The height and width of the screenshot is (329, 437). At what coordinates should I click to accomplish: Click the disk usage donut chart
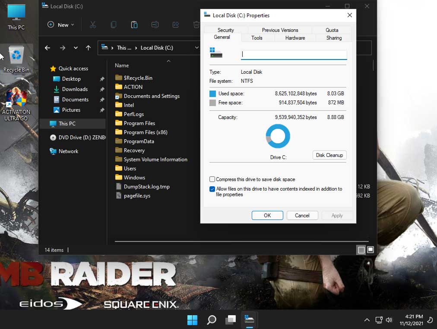coord(278,136)
